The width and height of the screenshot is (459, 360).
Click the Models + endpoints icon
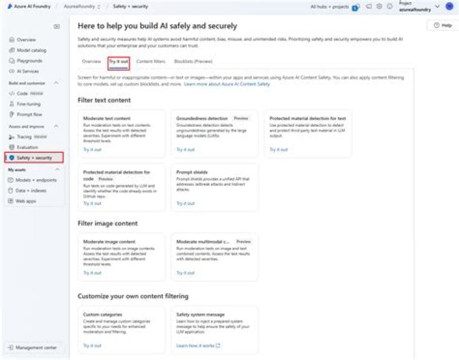pos(11,180)
